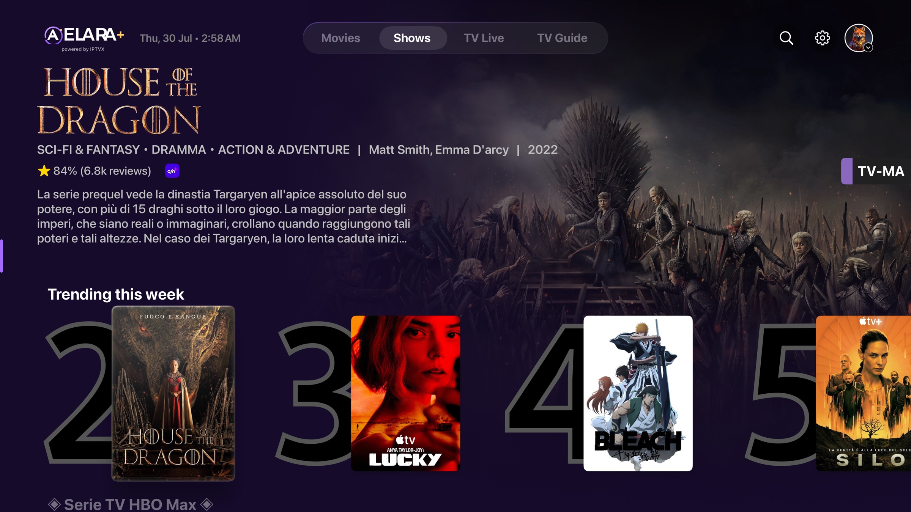Open the Silo poster

click(x=864, y=393)
